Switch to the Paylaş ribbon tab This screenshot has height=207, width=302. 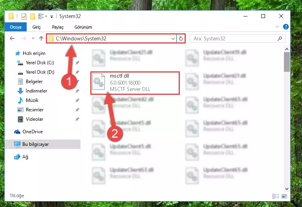point(58,27)
